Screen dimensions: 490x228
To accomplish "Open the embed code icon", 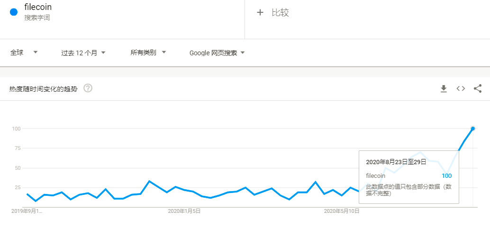I will click(x=461, y=88).
